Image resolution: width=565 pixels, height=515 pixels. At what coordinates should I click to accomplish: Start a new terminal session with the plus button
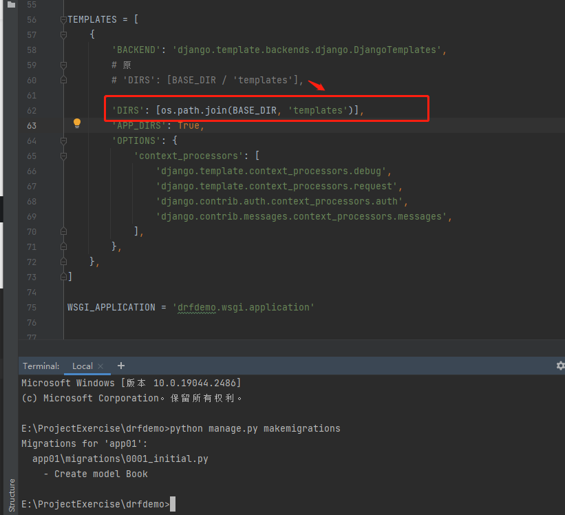tap(120, 366)
